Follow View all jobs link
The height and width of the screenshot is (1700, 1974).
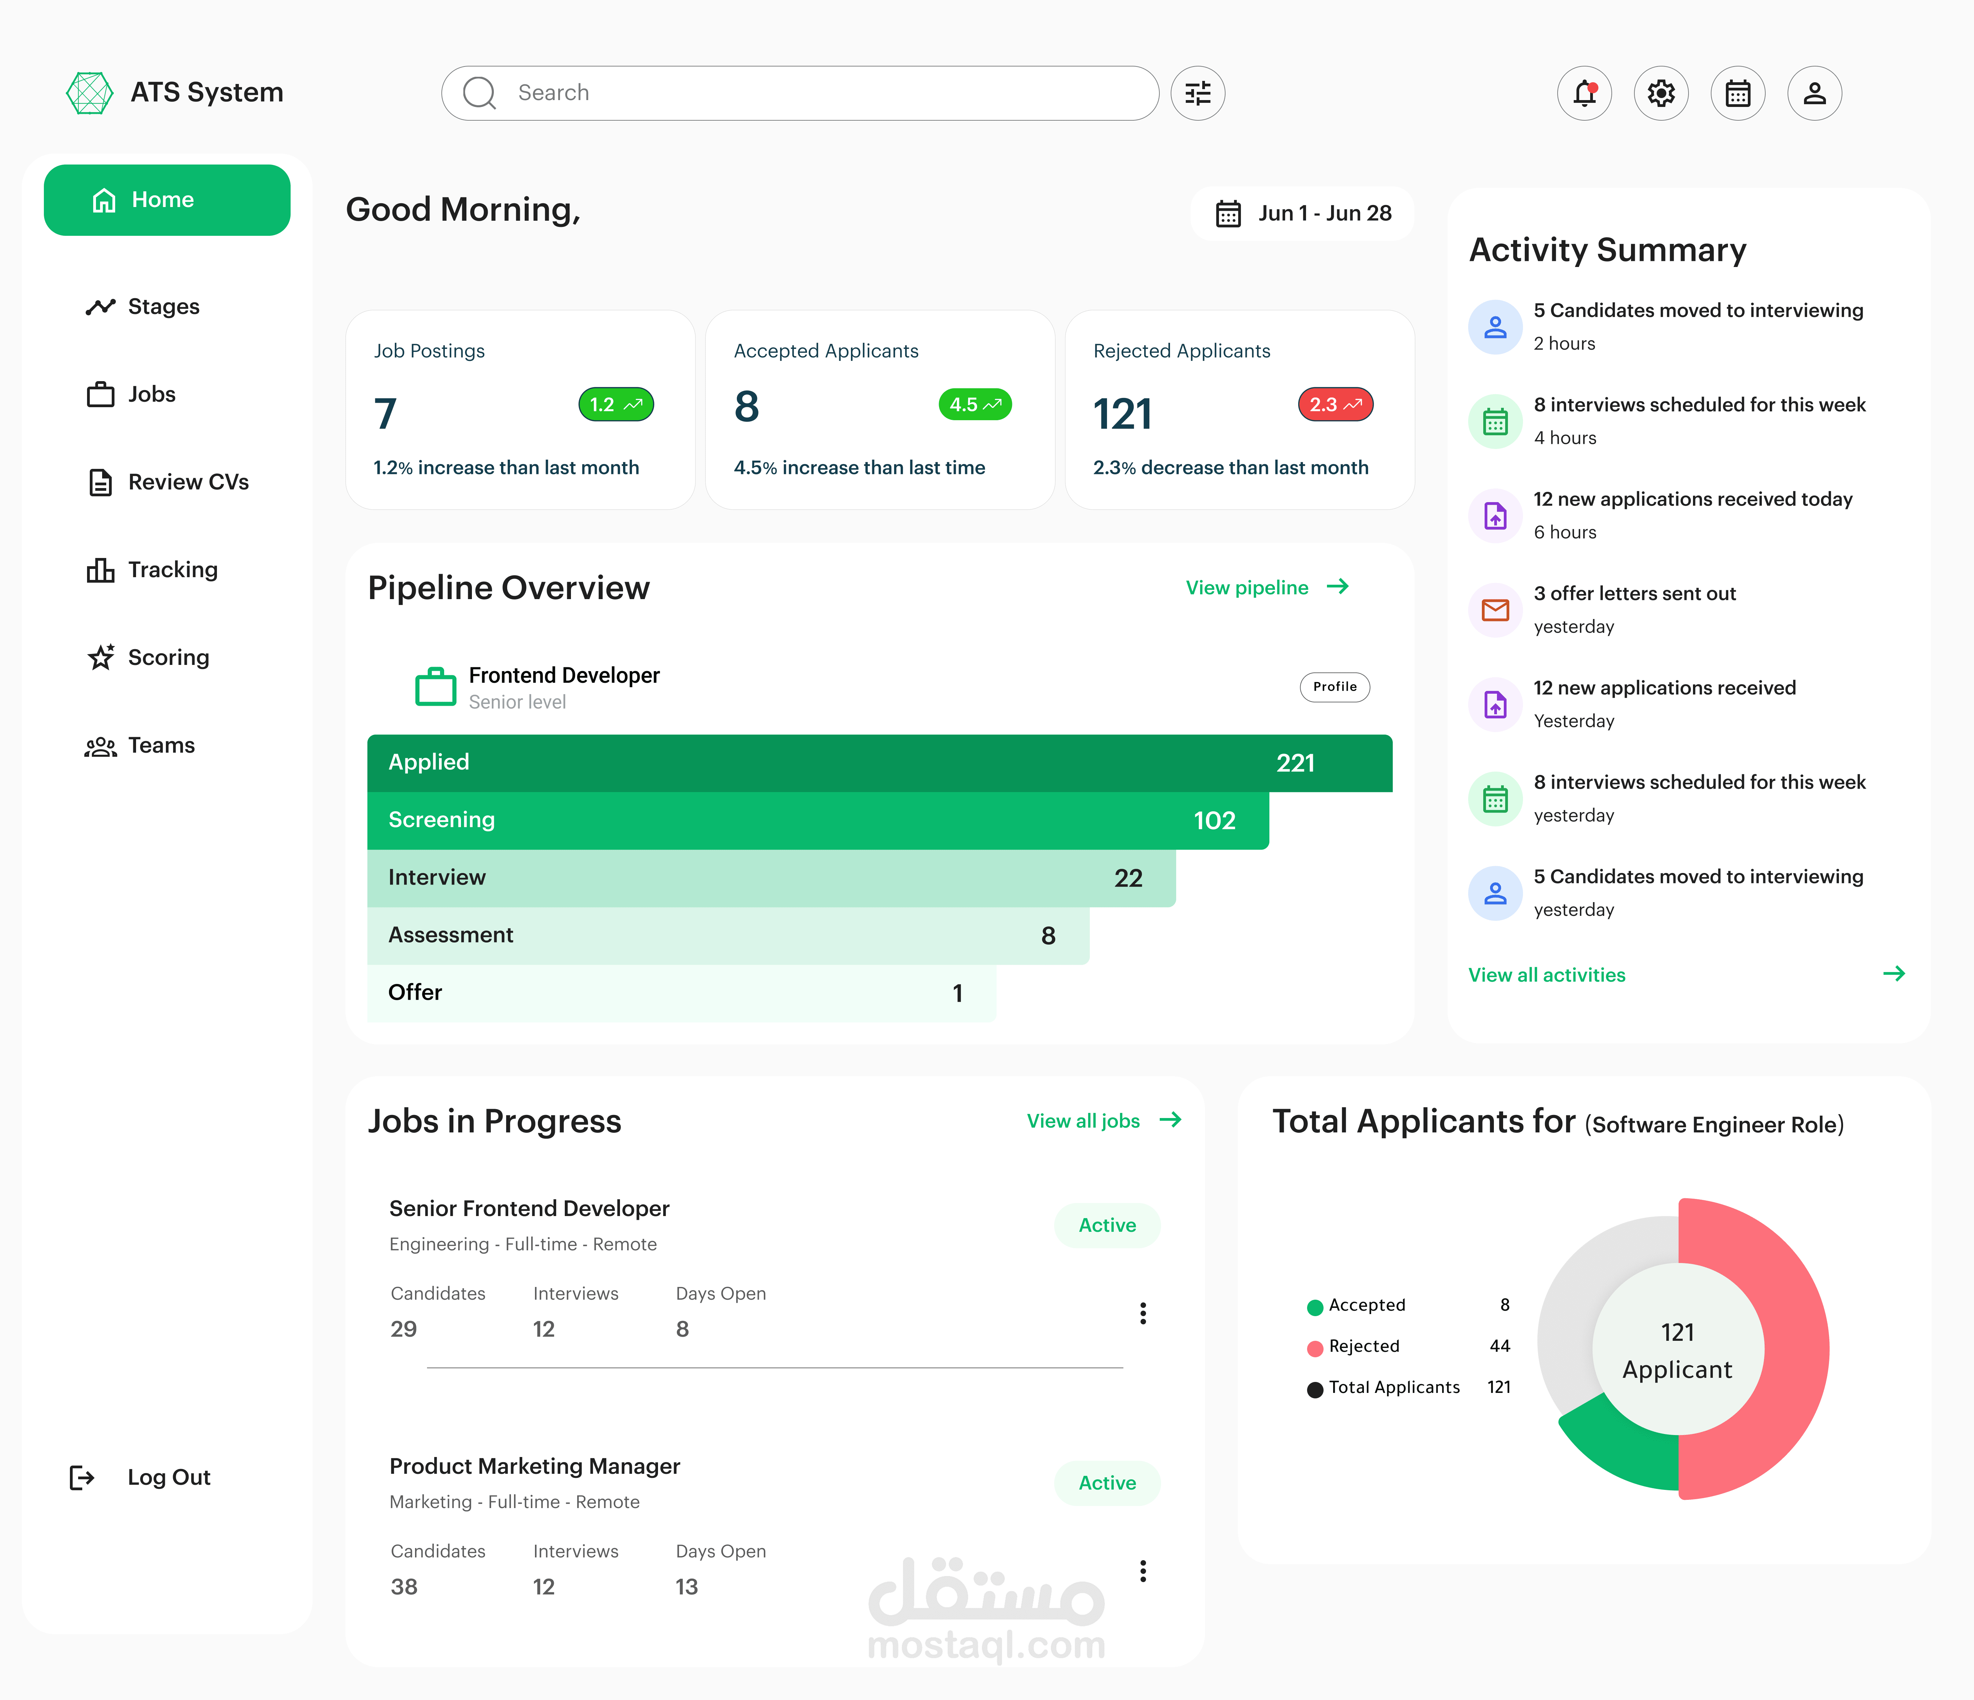(x=1083, y=1121)
